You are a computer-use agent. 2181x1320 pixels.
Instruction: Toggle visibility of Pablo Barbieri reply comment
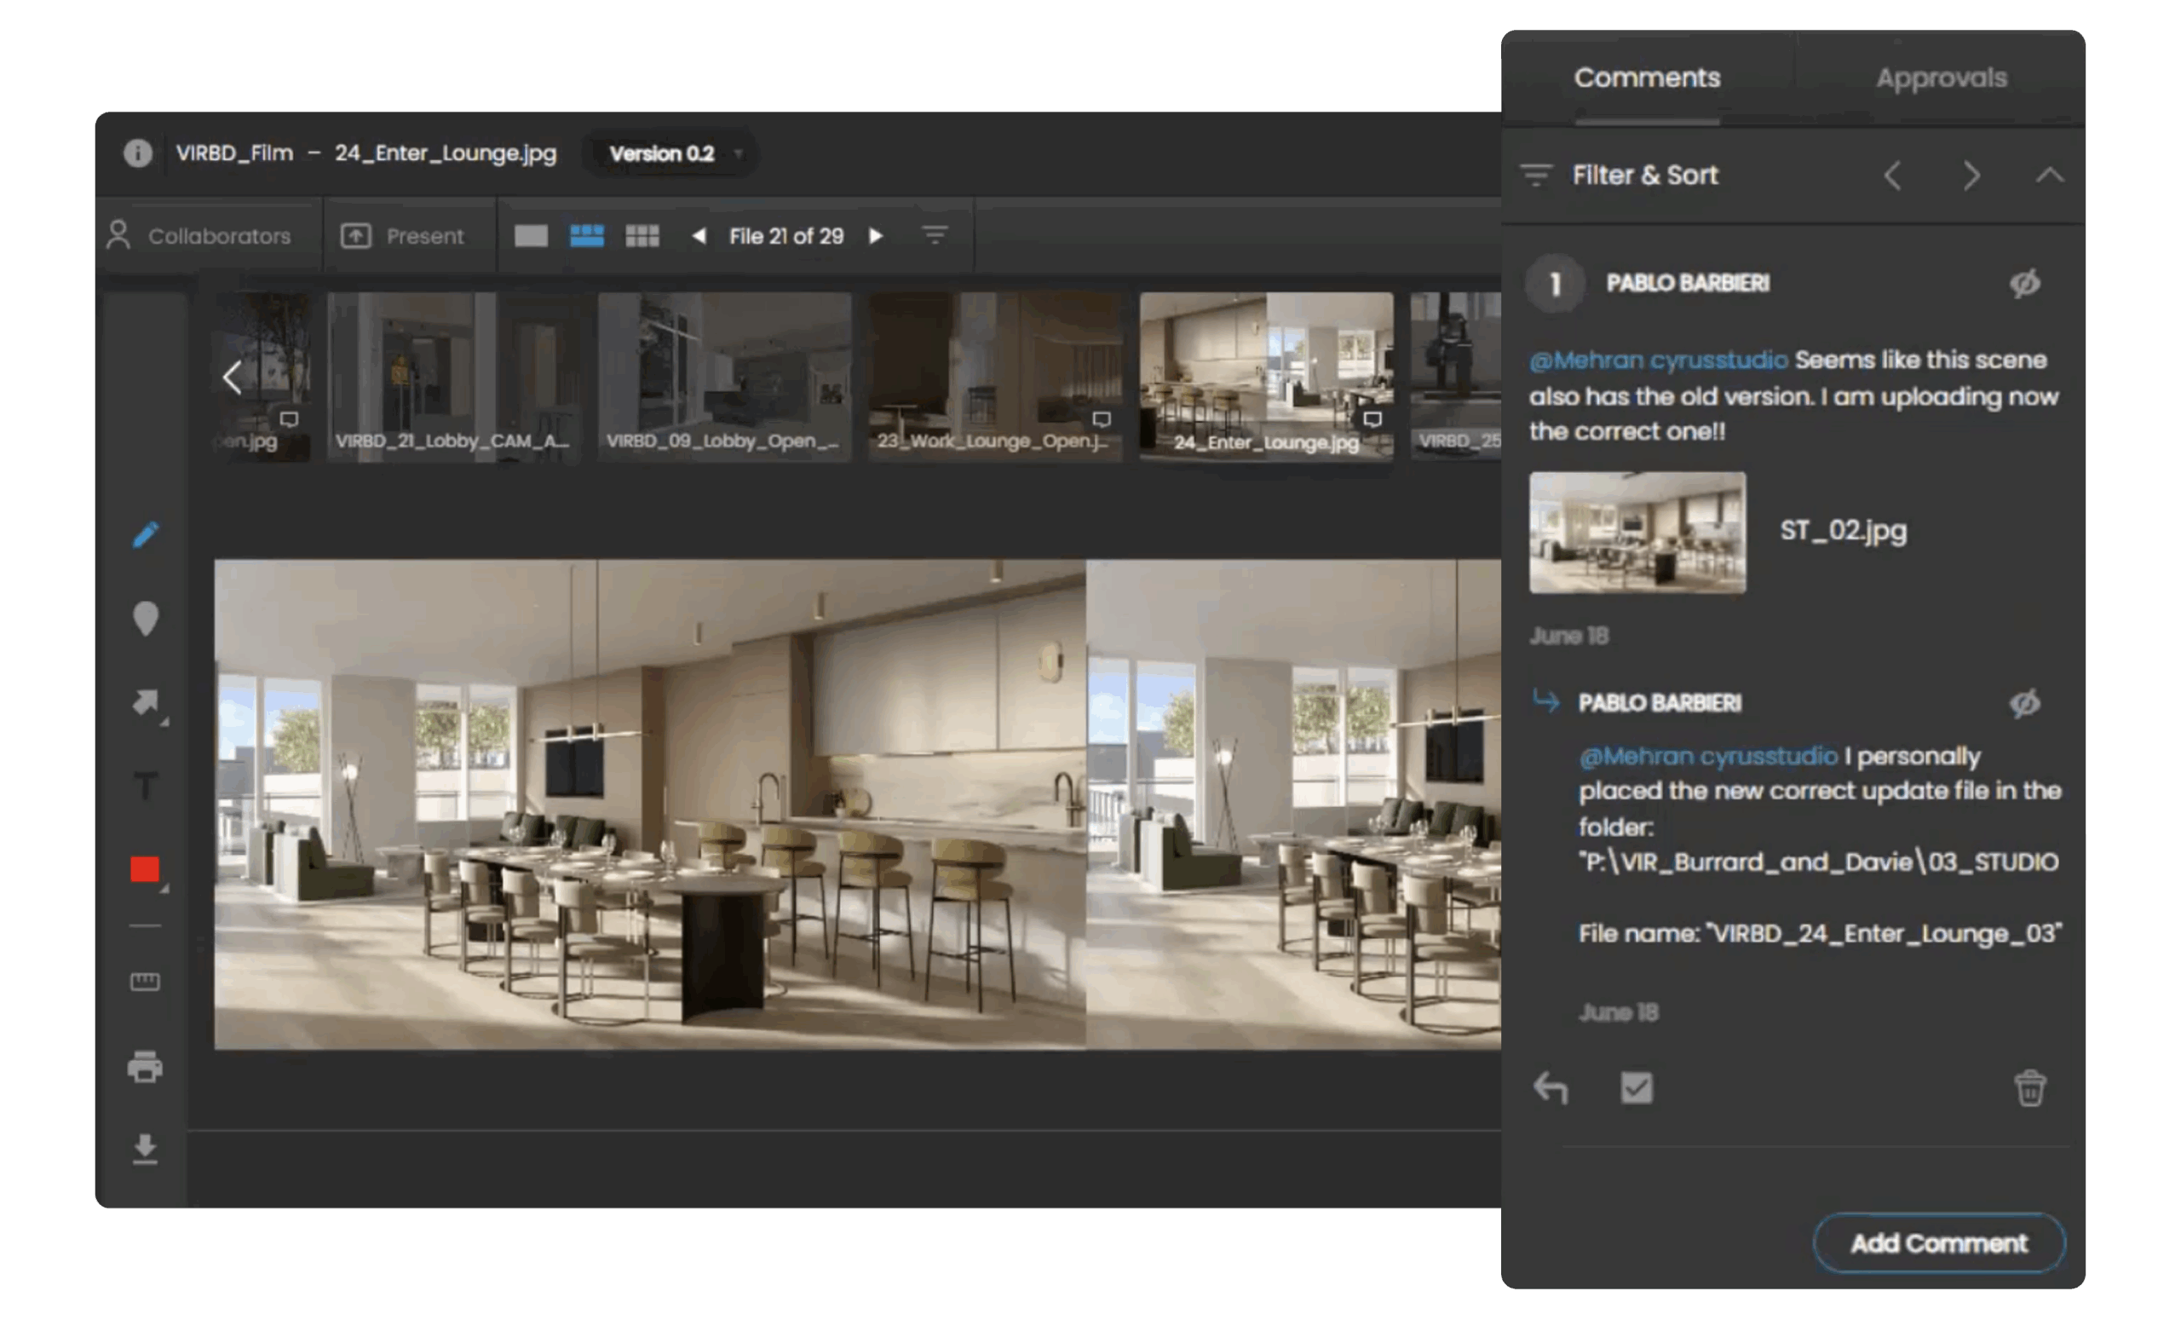click(2024, 703)
